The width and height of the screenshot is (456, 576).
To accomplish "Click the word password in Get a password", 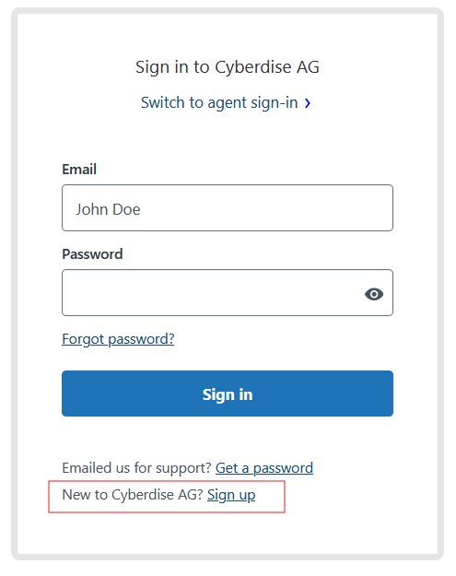I will point(283,469).
